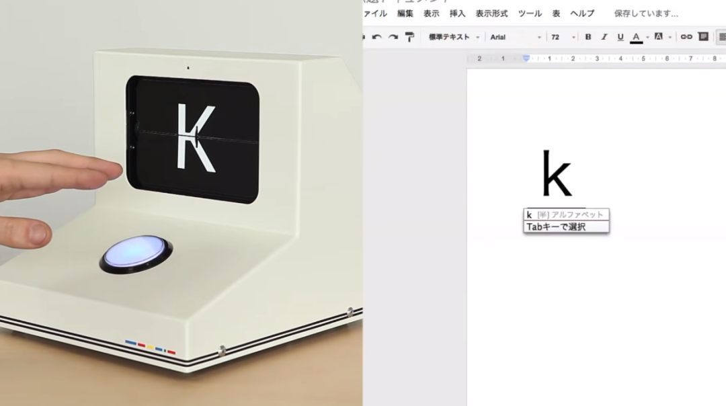Toggle bold formatting with B icon
The height and width of the screenshot is (406, 726).
(588, 37)
